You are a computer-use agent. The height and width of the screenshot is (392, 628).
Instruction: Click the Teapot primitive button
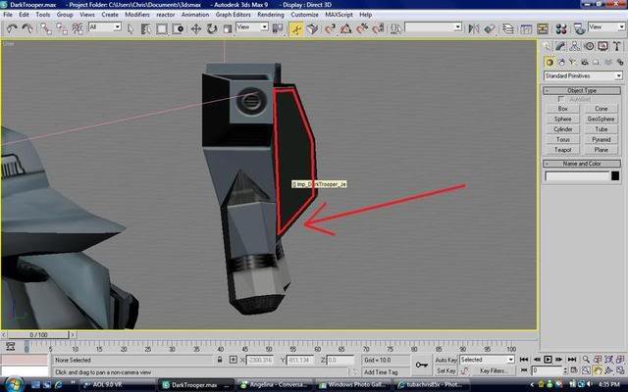[x=562, y=150]
